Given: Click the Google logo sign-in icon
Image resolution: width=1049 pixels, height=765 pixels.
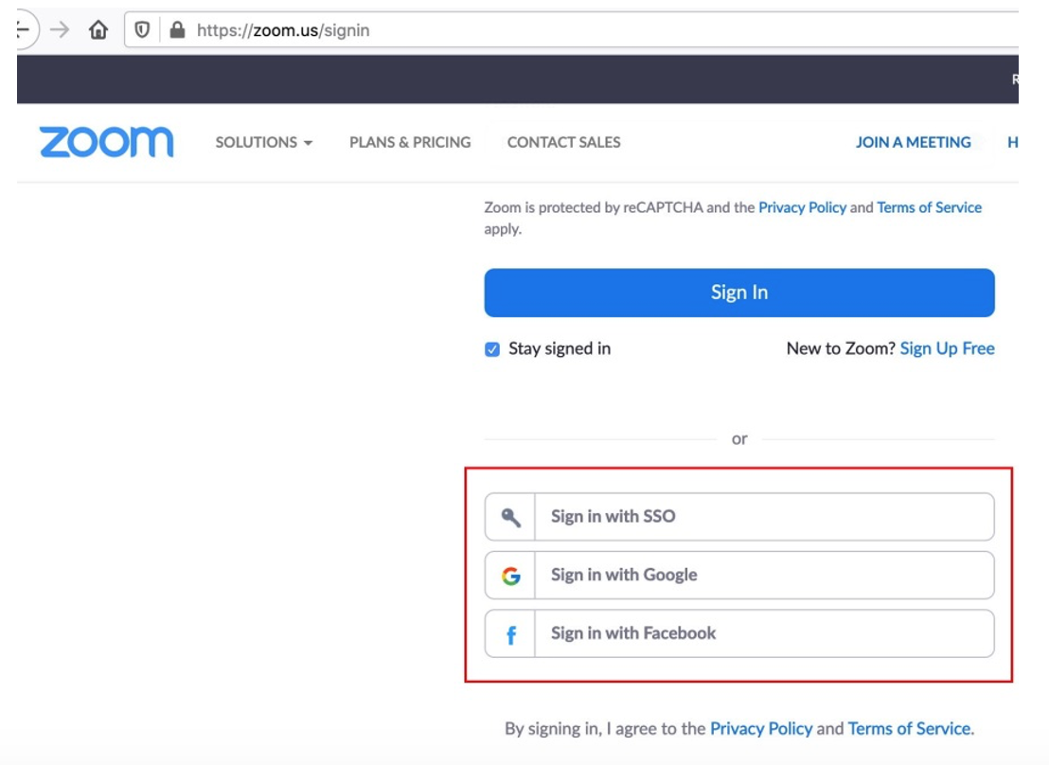Looking at the screenshot, I should pos(510,576).
